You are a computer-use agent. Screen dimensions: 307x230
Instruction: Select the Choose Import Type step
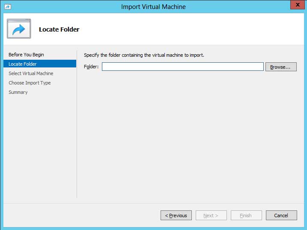coord(30,83)
